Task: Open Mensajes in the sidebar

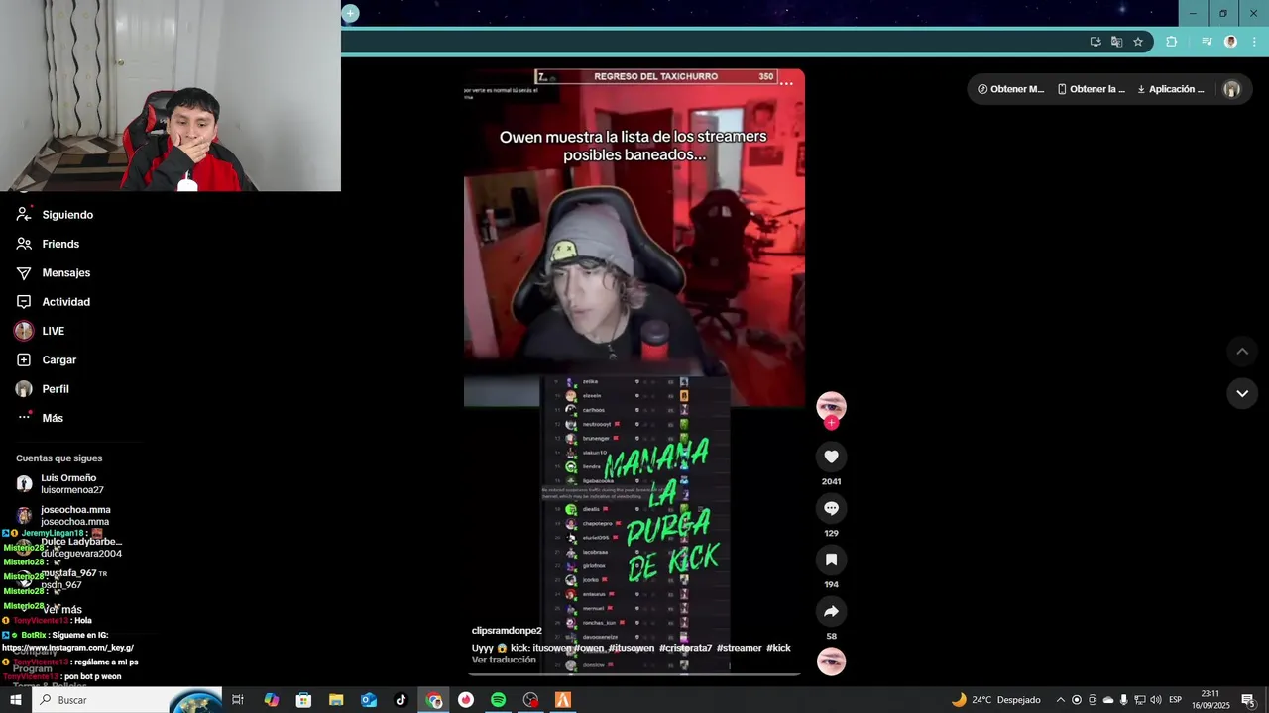Action: tap(54, 273)
